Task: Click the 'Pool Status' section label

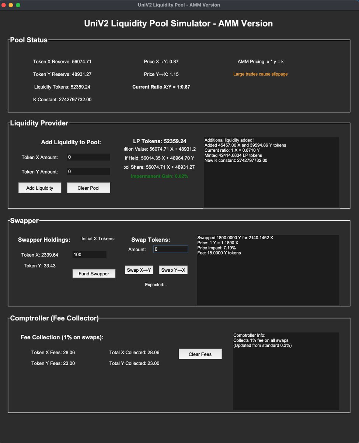Action: (x=29, y=40)
